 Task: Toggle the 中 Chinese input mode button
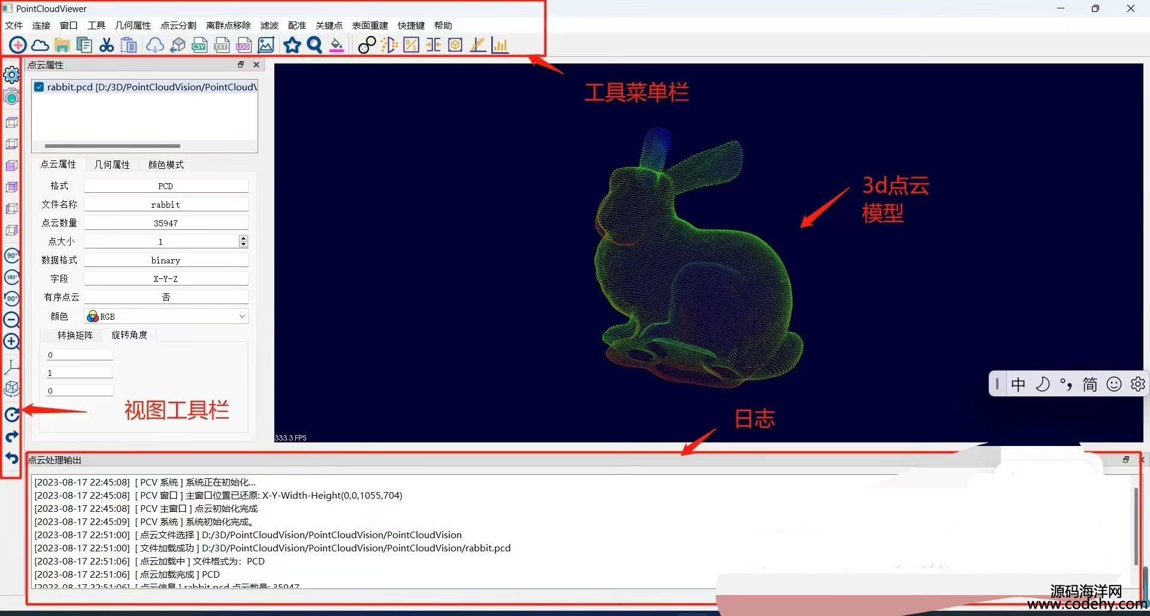pyautogui.click(x=1018, y=384)
